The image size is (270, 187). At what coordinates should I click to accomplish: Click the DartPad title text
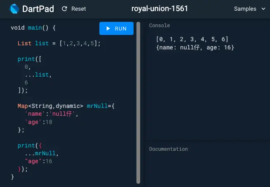coord(38,9)
